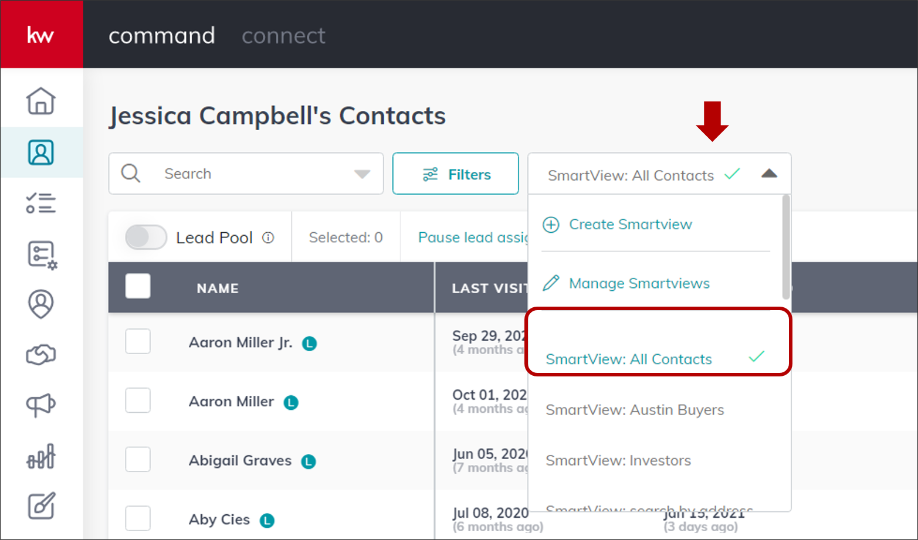
Task: Check the box for Abigail Graves
Action: pos(138,459)
